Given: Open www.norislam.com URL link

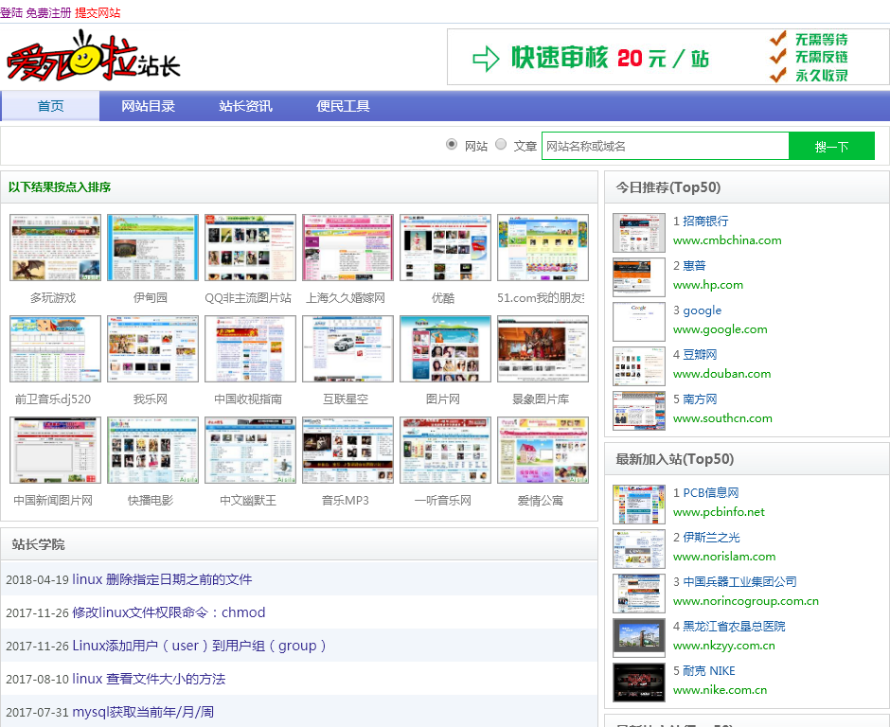Looking at the screenshot, I should 724,556.
